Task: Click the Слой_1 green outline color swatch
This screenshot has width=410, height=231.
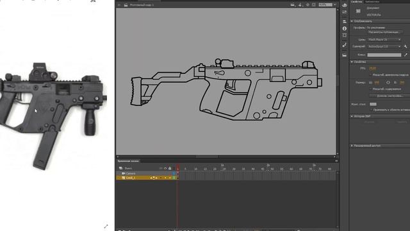Action: pos(174,178)
